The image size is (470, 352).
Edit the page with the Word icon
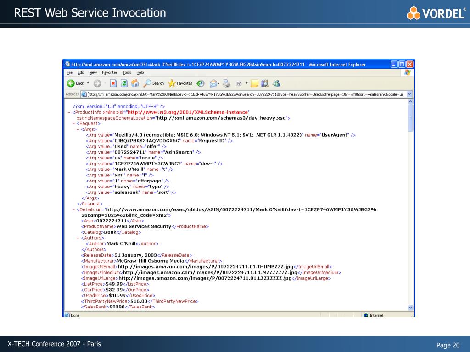tap(239, 83)
